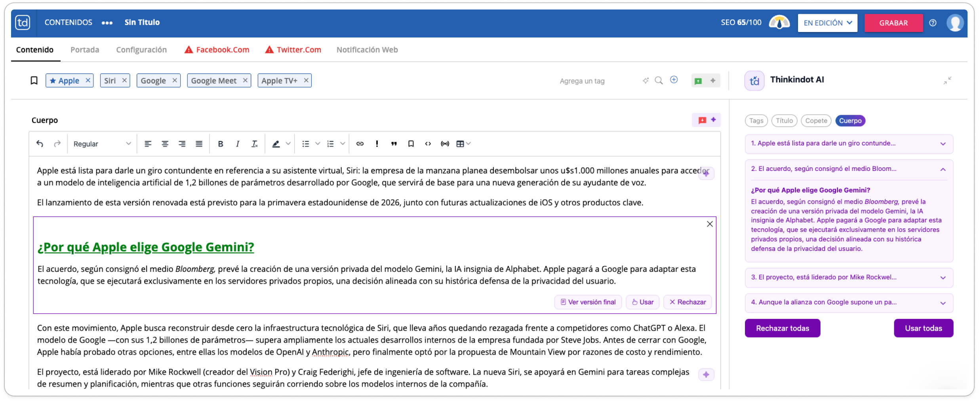
Task: Open the tag search magnifier icon
Action: (659, 80)
